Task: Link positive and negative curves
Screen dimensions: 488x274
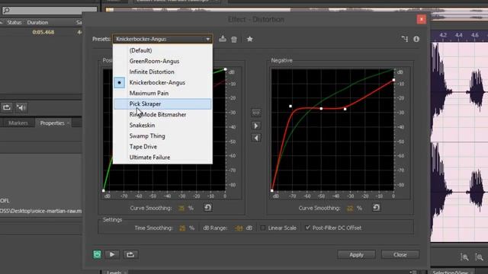Action: coord(256,113)
